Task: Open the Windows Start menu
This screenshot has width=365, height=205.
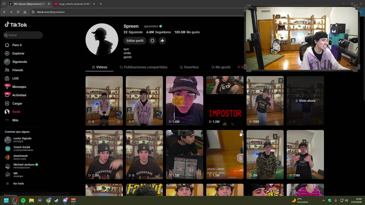Action: coord(6,200)
